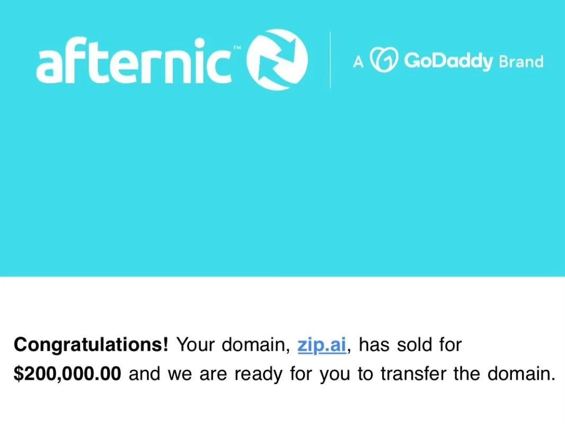Click the GoDaddy heart logo icon
565x428 pixels.
coord(384,59)
